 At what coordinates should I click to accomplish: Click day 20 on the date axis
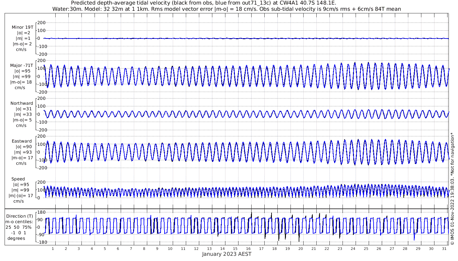coord(301,249)
